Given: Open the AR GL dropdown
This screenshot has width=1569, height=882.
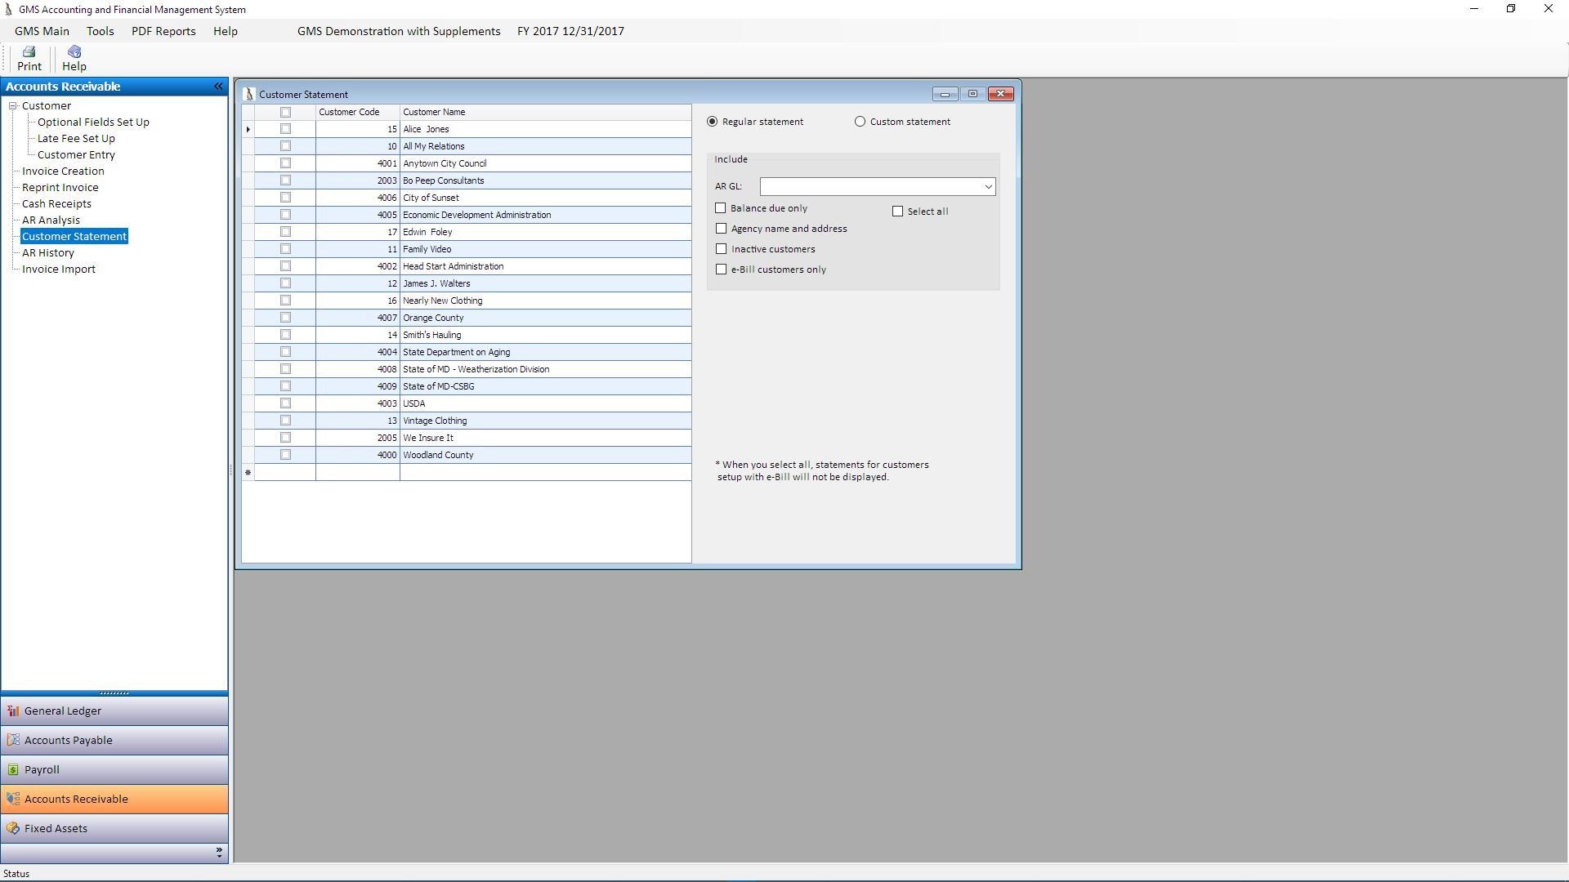Looking at the screenshot, I should tap(987, 187).
